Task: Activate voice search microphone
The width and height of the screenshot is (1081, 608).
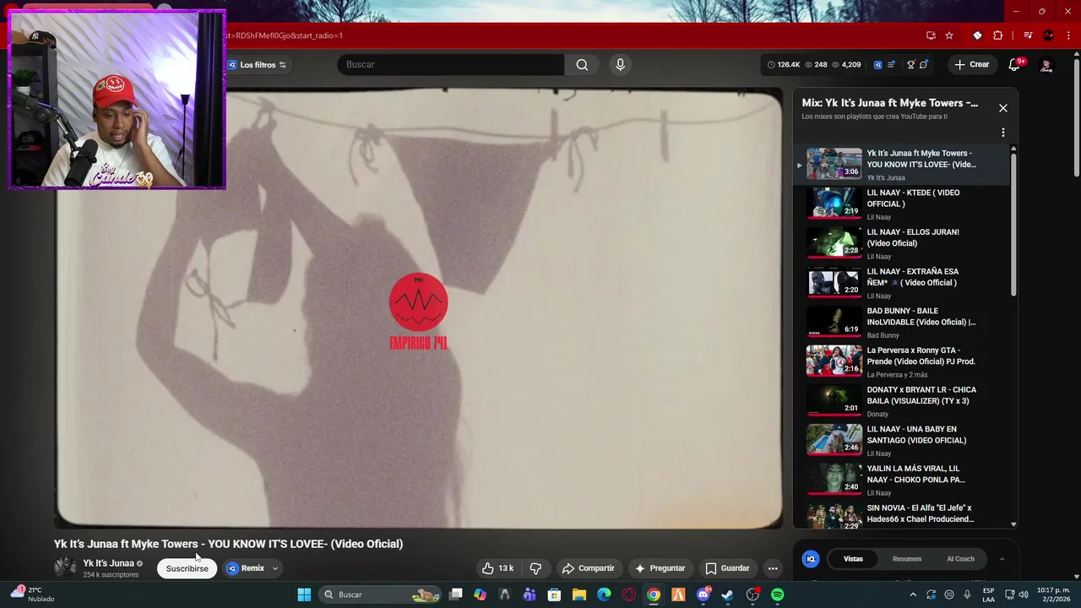Action: [x=620, y=65]
